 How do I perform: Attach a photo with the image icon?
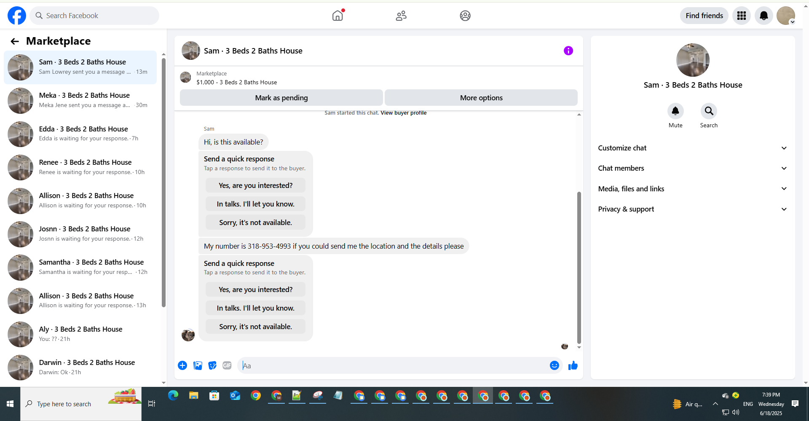[198, 365]
